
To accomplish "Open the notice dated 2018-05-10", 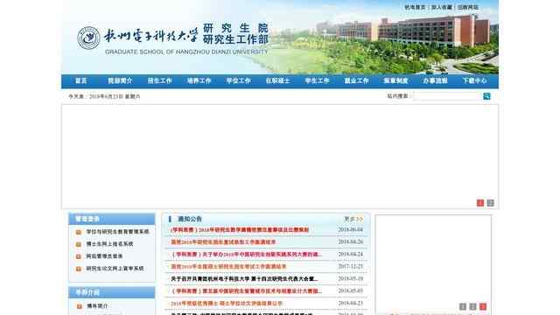I will pos(244,279).
